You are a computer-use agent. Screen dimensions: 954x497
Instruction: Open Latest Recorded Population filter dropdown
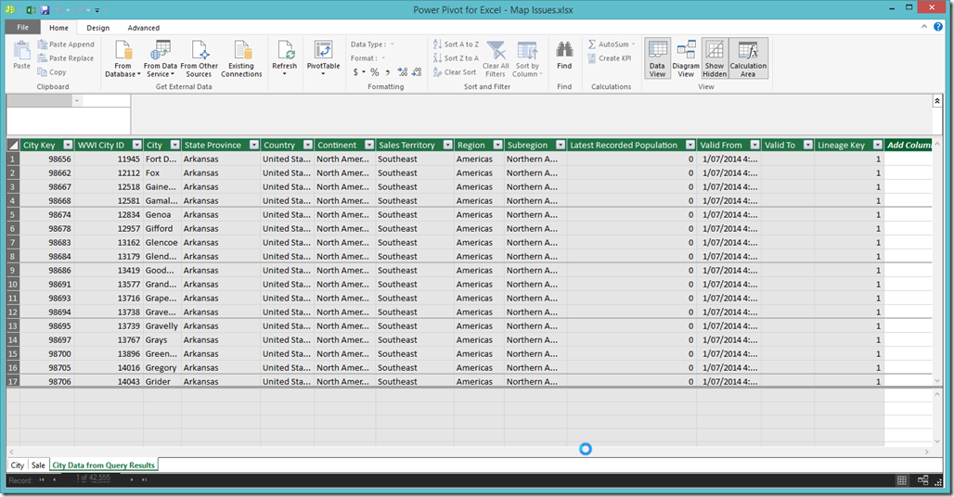(690, 145)
